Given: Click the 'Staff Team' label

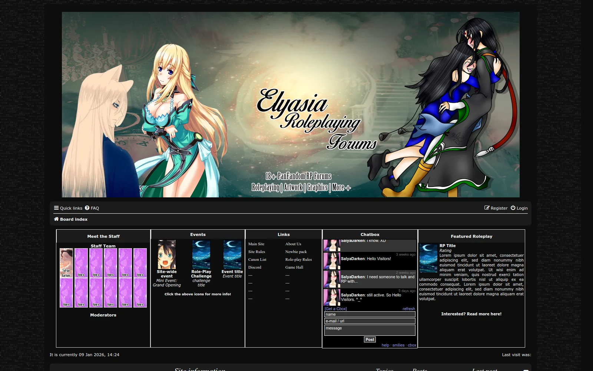Looking at the screenshot, I should click(x=103, y=246).
